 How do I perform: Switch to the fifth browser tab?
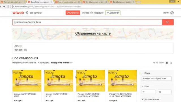point(122,2)
